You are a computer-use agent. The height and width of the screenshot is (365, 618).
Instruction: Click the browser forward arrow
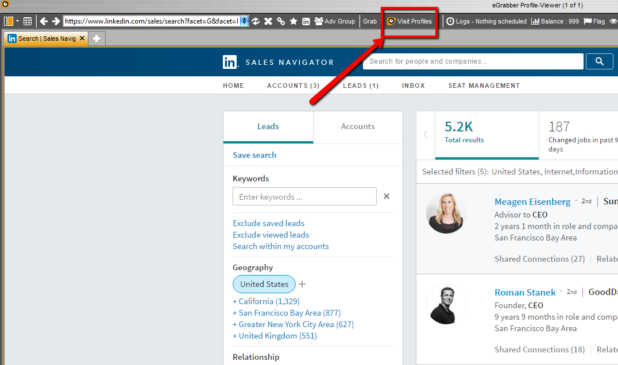point(56,21)
